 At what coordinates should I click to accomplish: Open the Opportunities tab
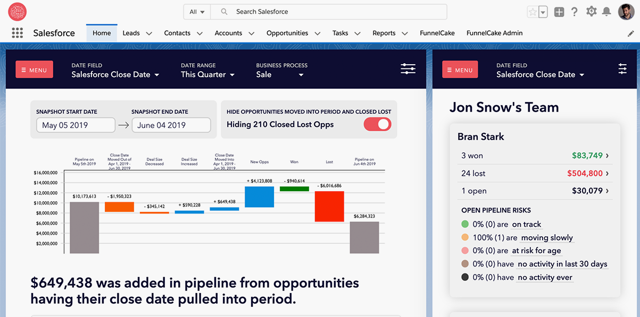(x=287, y=33)
